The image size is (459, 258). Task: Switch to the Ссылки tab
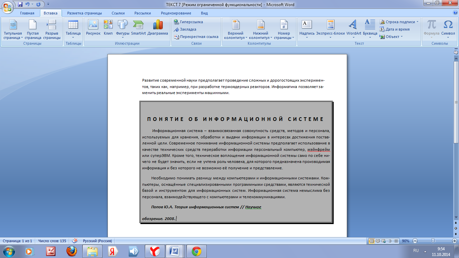118,13
